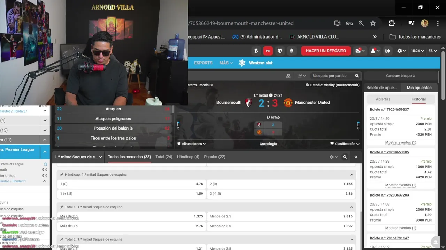Select the Popular (22) tab
Image resolution: width=446 pixels, height=250 pixels.
tap(215, 157)
